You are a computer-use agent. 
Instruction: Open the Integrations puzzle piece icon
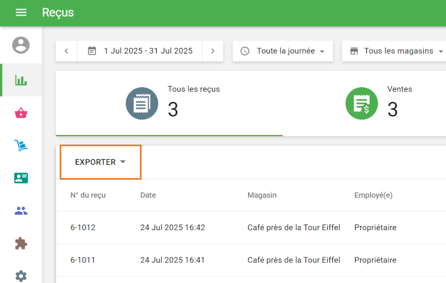[21, 243]
